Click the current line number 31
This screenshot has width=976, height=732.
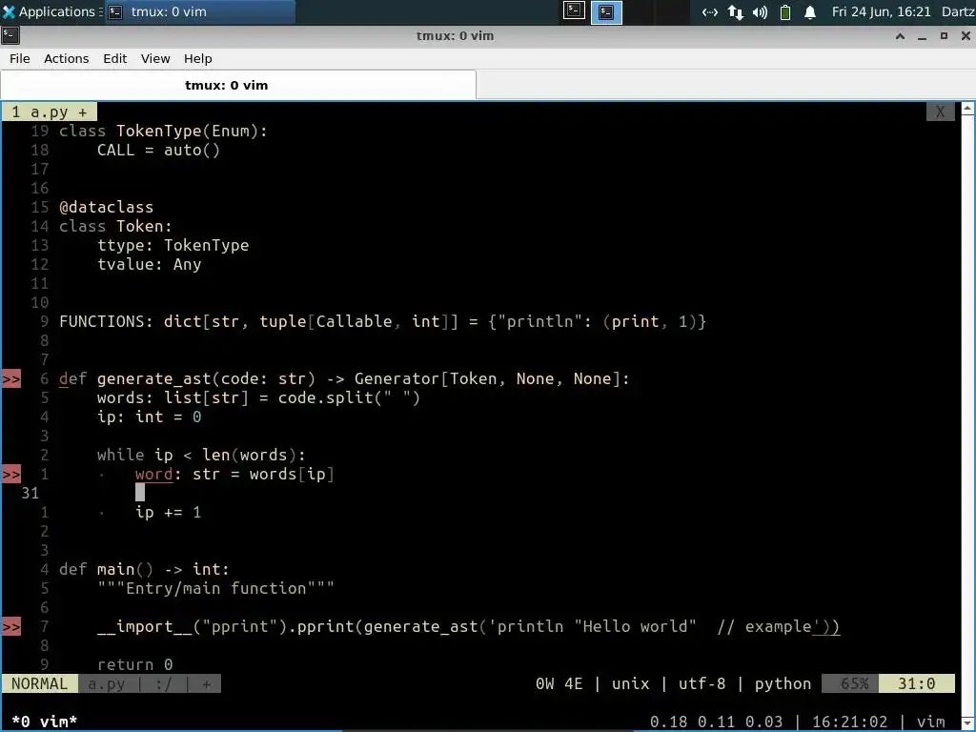[30, 494]
